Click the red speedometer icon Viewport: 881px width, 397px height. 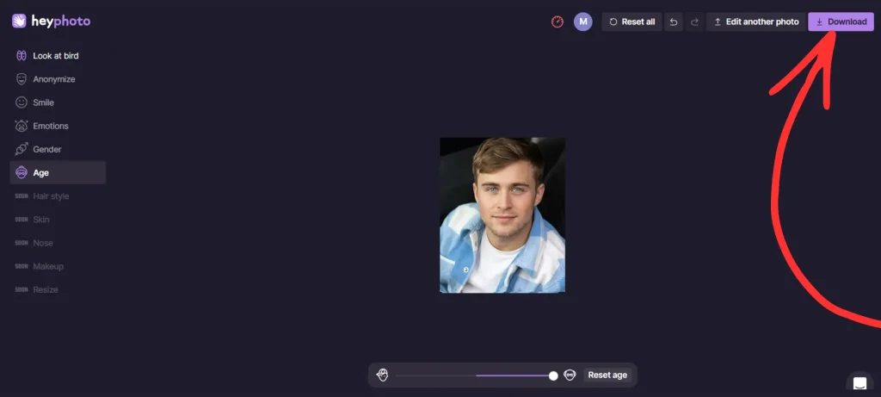pyautogui.click(x=558, y=22)
